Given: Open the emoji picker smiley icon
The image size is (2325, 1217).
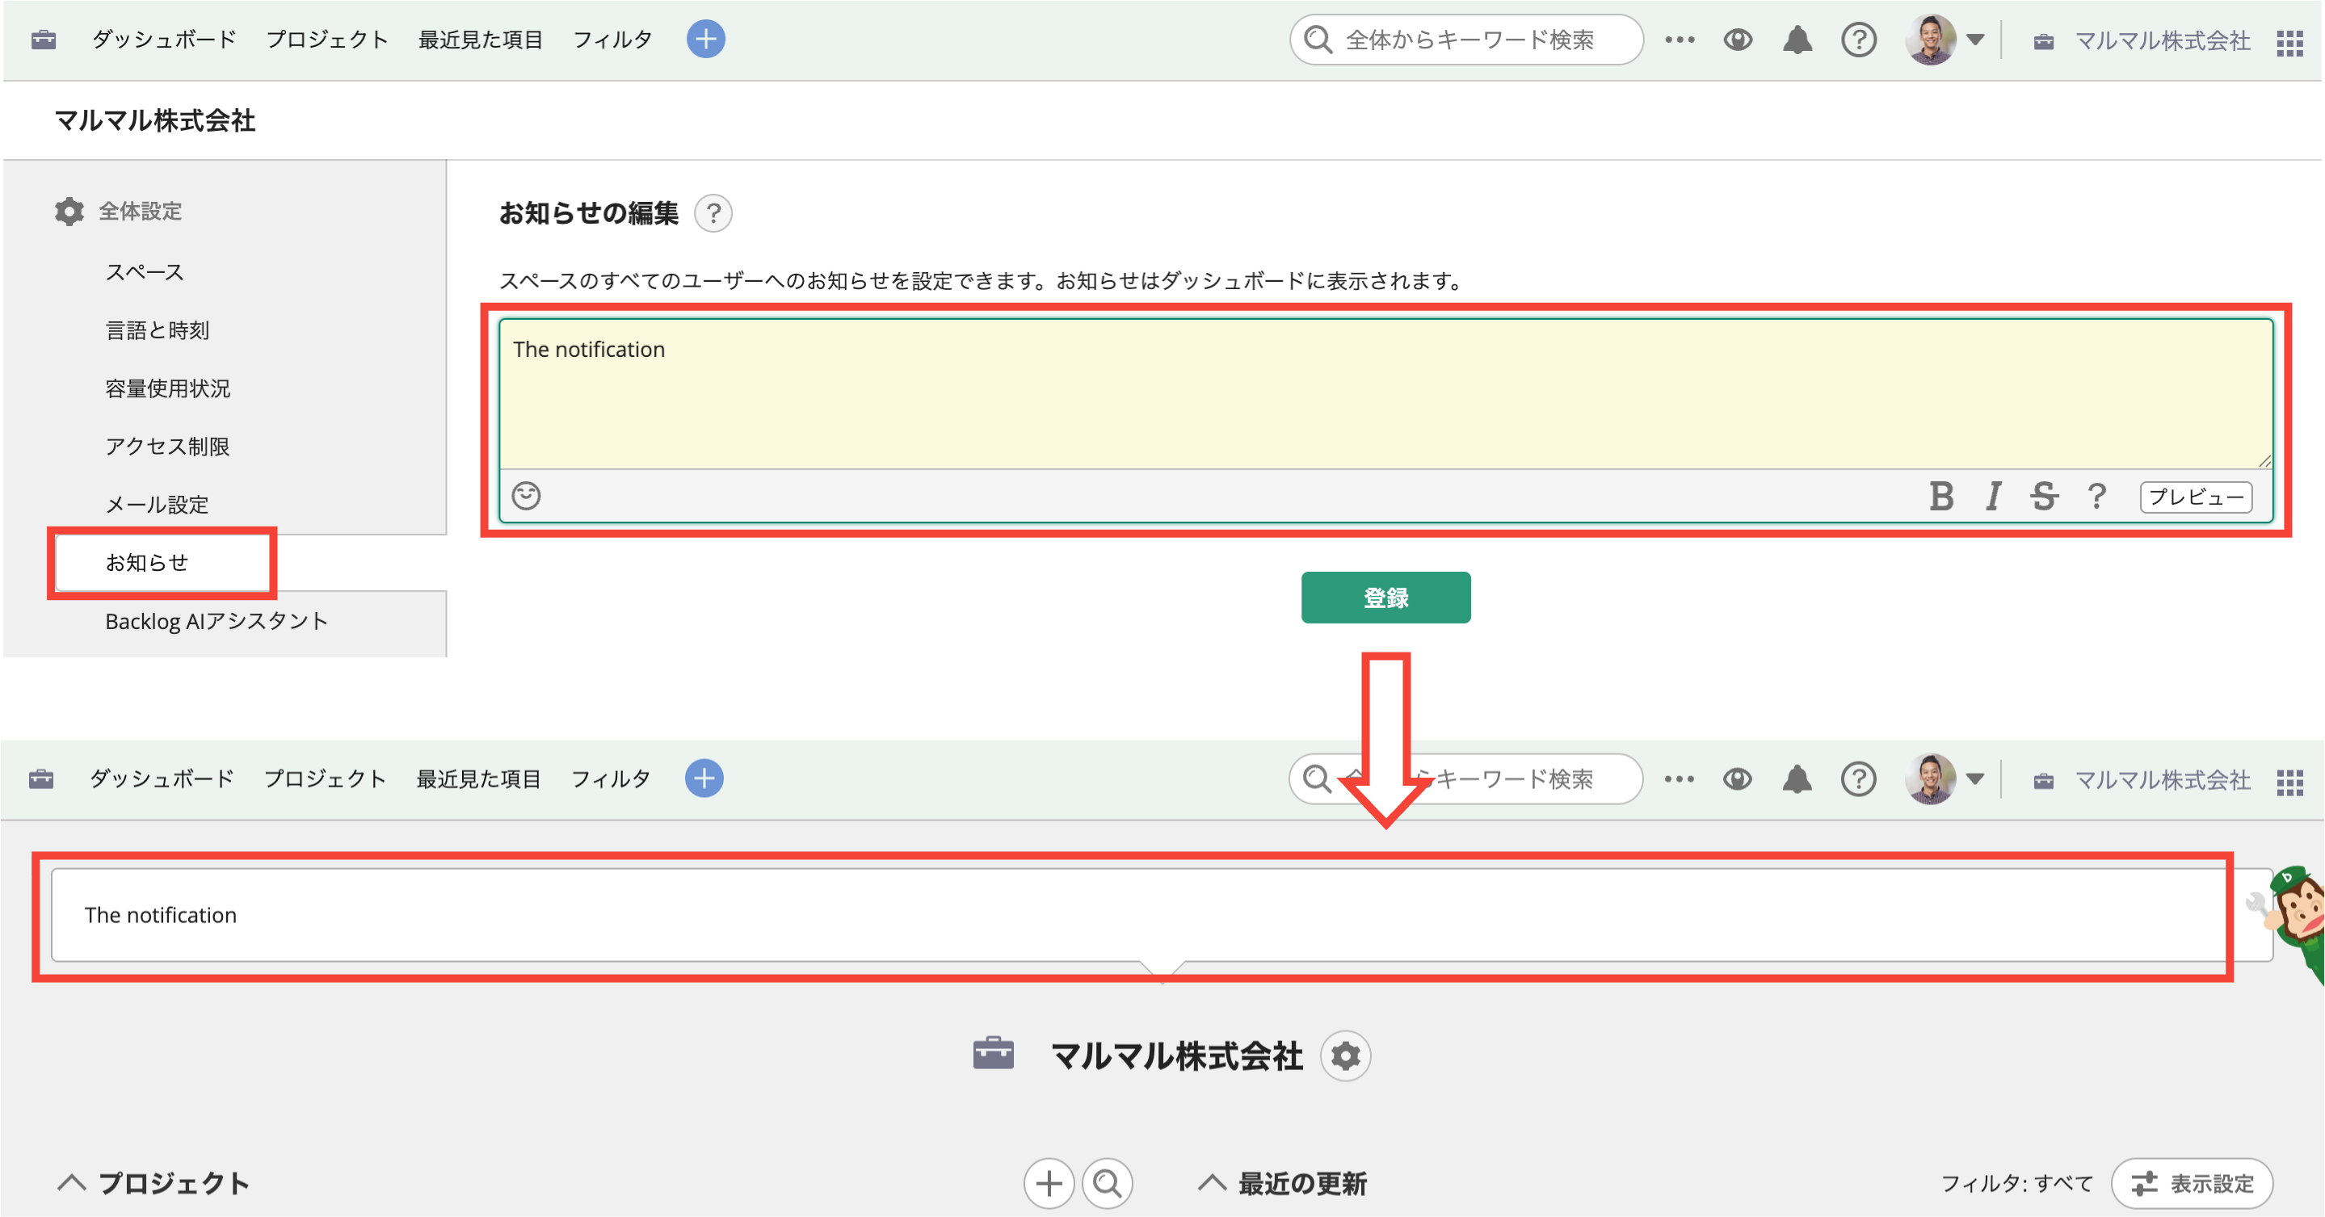Looking at the screenshot, I should tap(526, 495).
